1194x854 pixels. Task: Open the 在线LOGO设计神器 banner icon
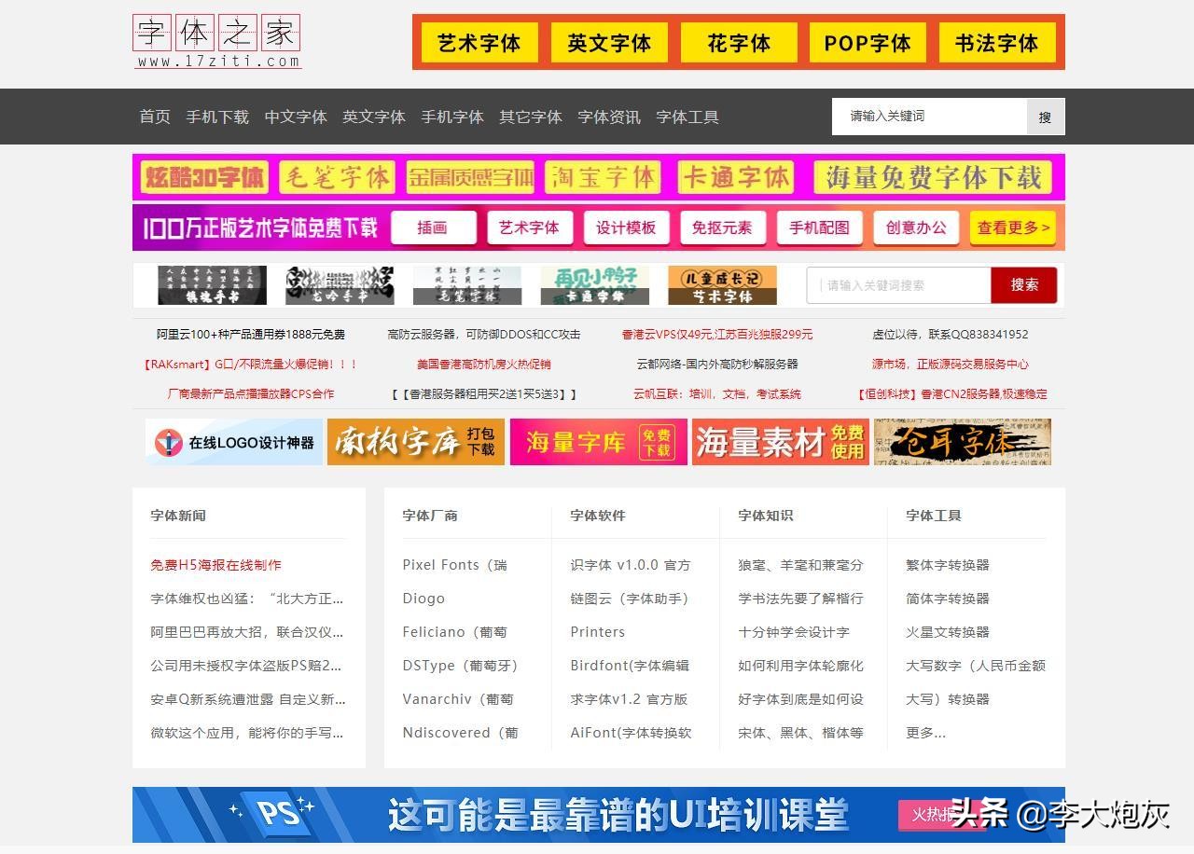point(233,442)
